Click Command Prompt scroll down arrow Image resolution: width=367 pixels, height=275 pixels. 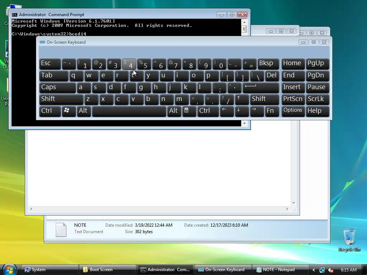tap(244, 123)
